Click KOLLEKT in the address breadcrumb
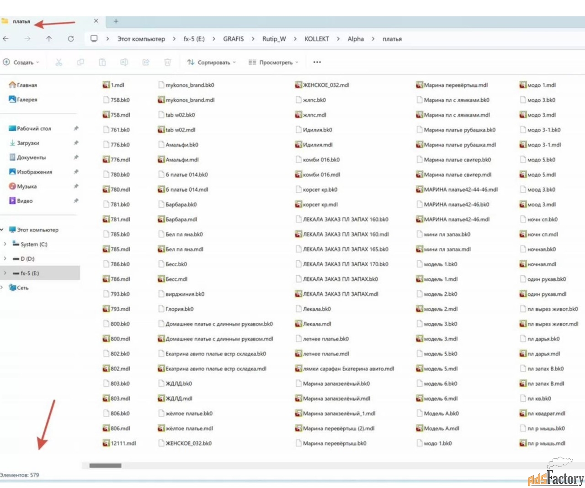This screenshot has height=488, width=585. (x=316, y=39)
